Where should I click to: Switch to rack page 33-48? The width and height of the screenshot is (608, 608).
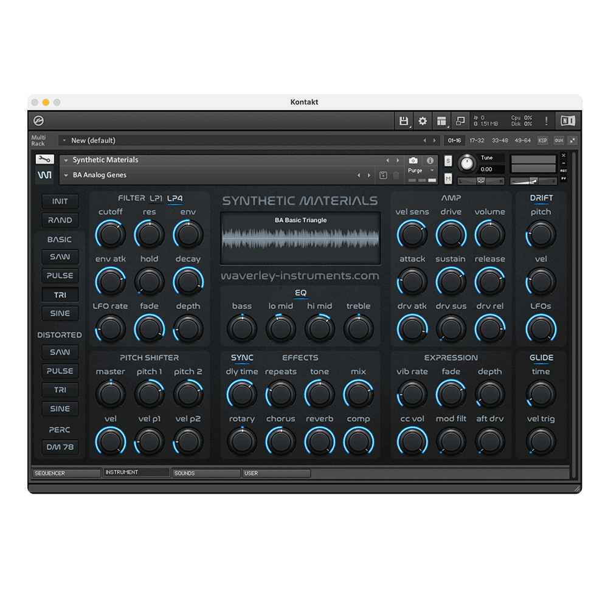pyautogui.click(x=500, y=140)
